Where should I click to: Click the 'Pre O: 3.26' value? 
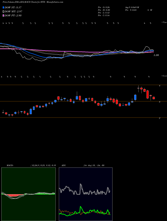pos(104,7)
